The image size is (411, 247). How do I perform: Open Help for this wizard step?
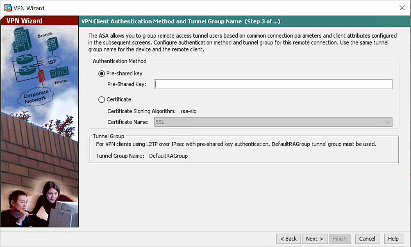pyautogui.click(x=393, y=239)
